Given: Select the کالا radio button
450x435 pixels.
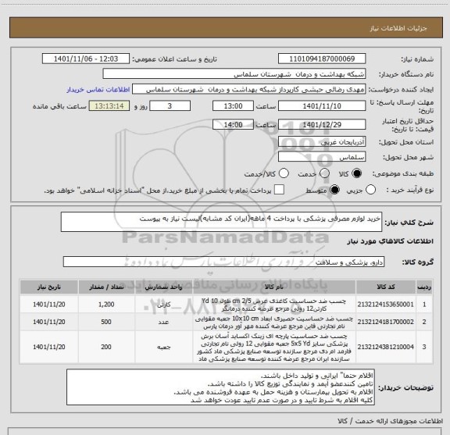Looking at the screenshot, I should (x=357, y=173).
